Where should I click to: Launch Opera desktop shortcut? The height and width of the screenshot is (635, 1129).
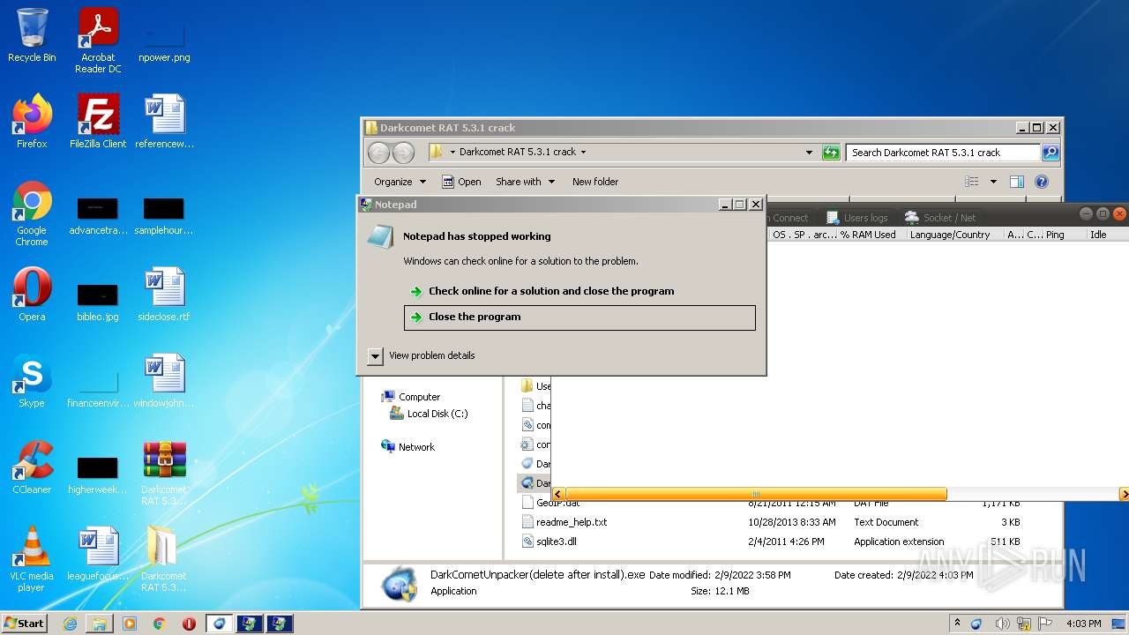point(32,295)
